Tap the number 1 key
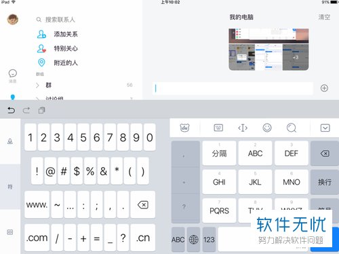 pyautogui.click(x=31, y=137)
